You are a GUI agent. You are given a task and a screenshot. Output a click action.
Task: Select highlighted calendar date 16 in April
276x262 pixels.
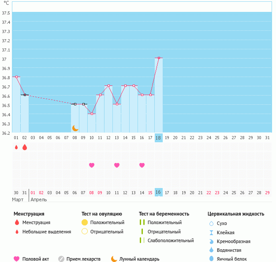click(159, 192)
